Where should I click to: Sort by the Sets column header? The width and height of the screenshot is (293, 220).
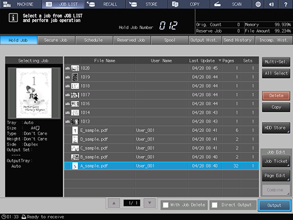tap(249, 61)
